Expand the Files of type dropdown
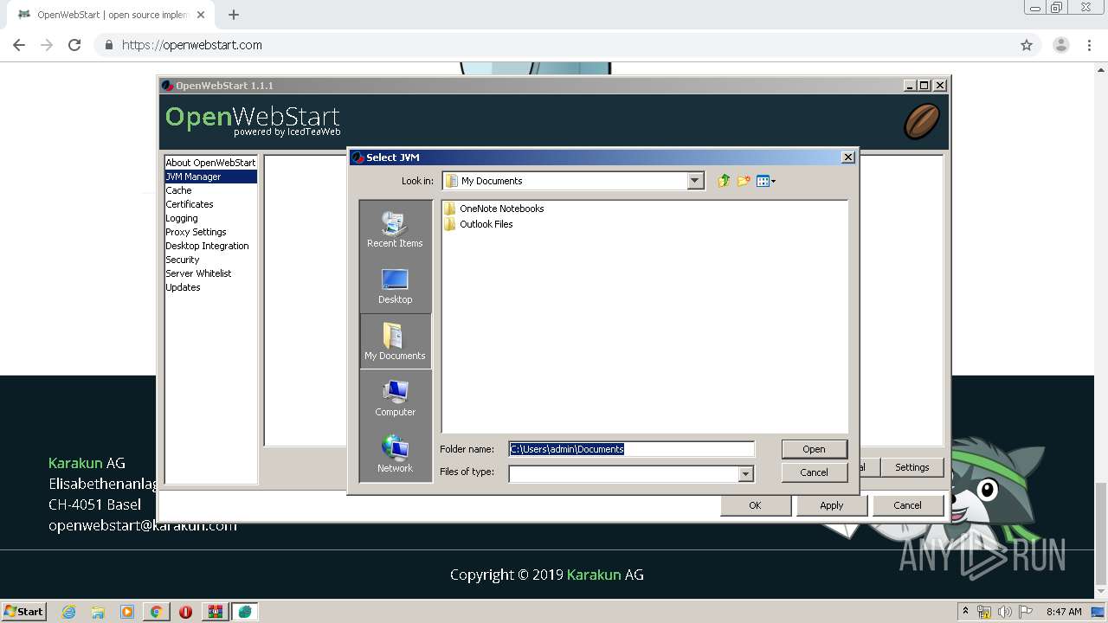 click(745, 473)
